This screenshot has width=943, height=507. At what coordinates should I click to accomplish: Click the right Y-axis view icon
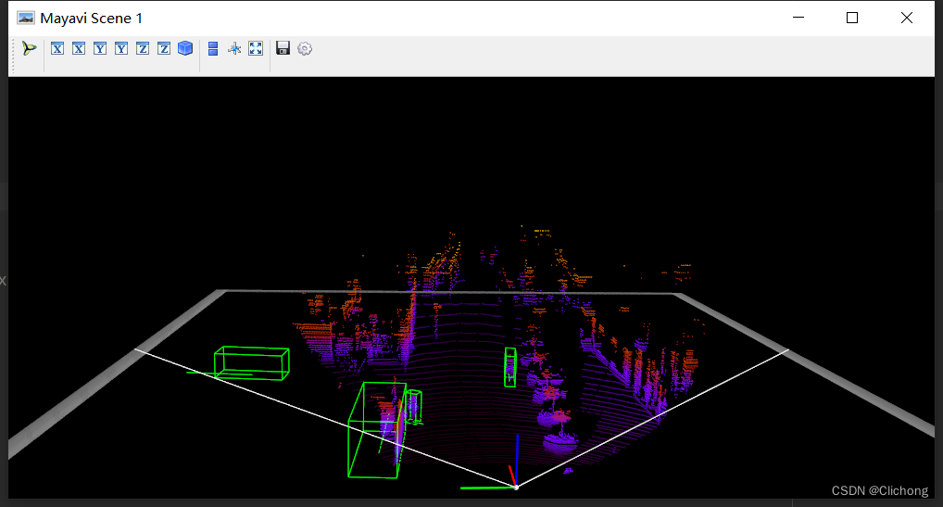click(x=121, y=49)
